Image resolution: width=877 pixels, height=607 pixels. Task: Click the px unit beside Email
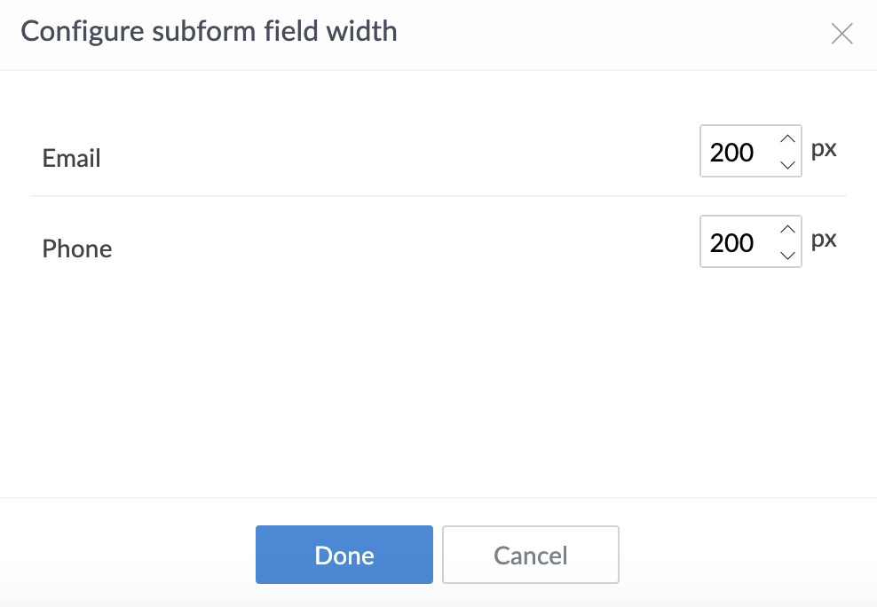(x=824, y=148)
